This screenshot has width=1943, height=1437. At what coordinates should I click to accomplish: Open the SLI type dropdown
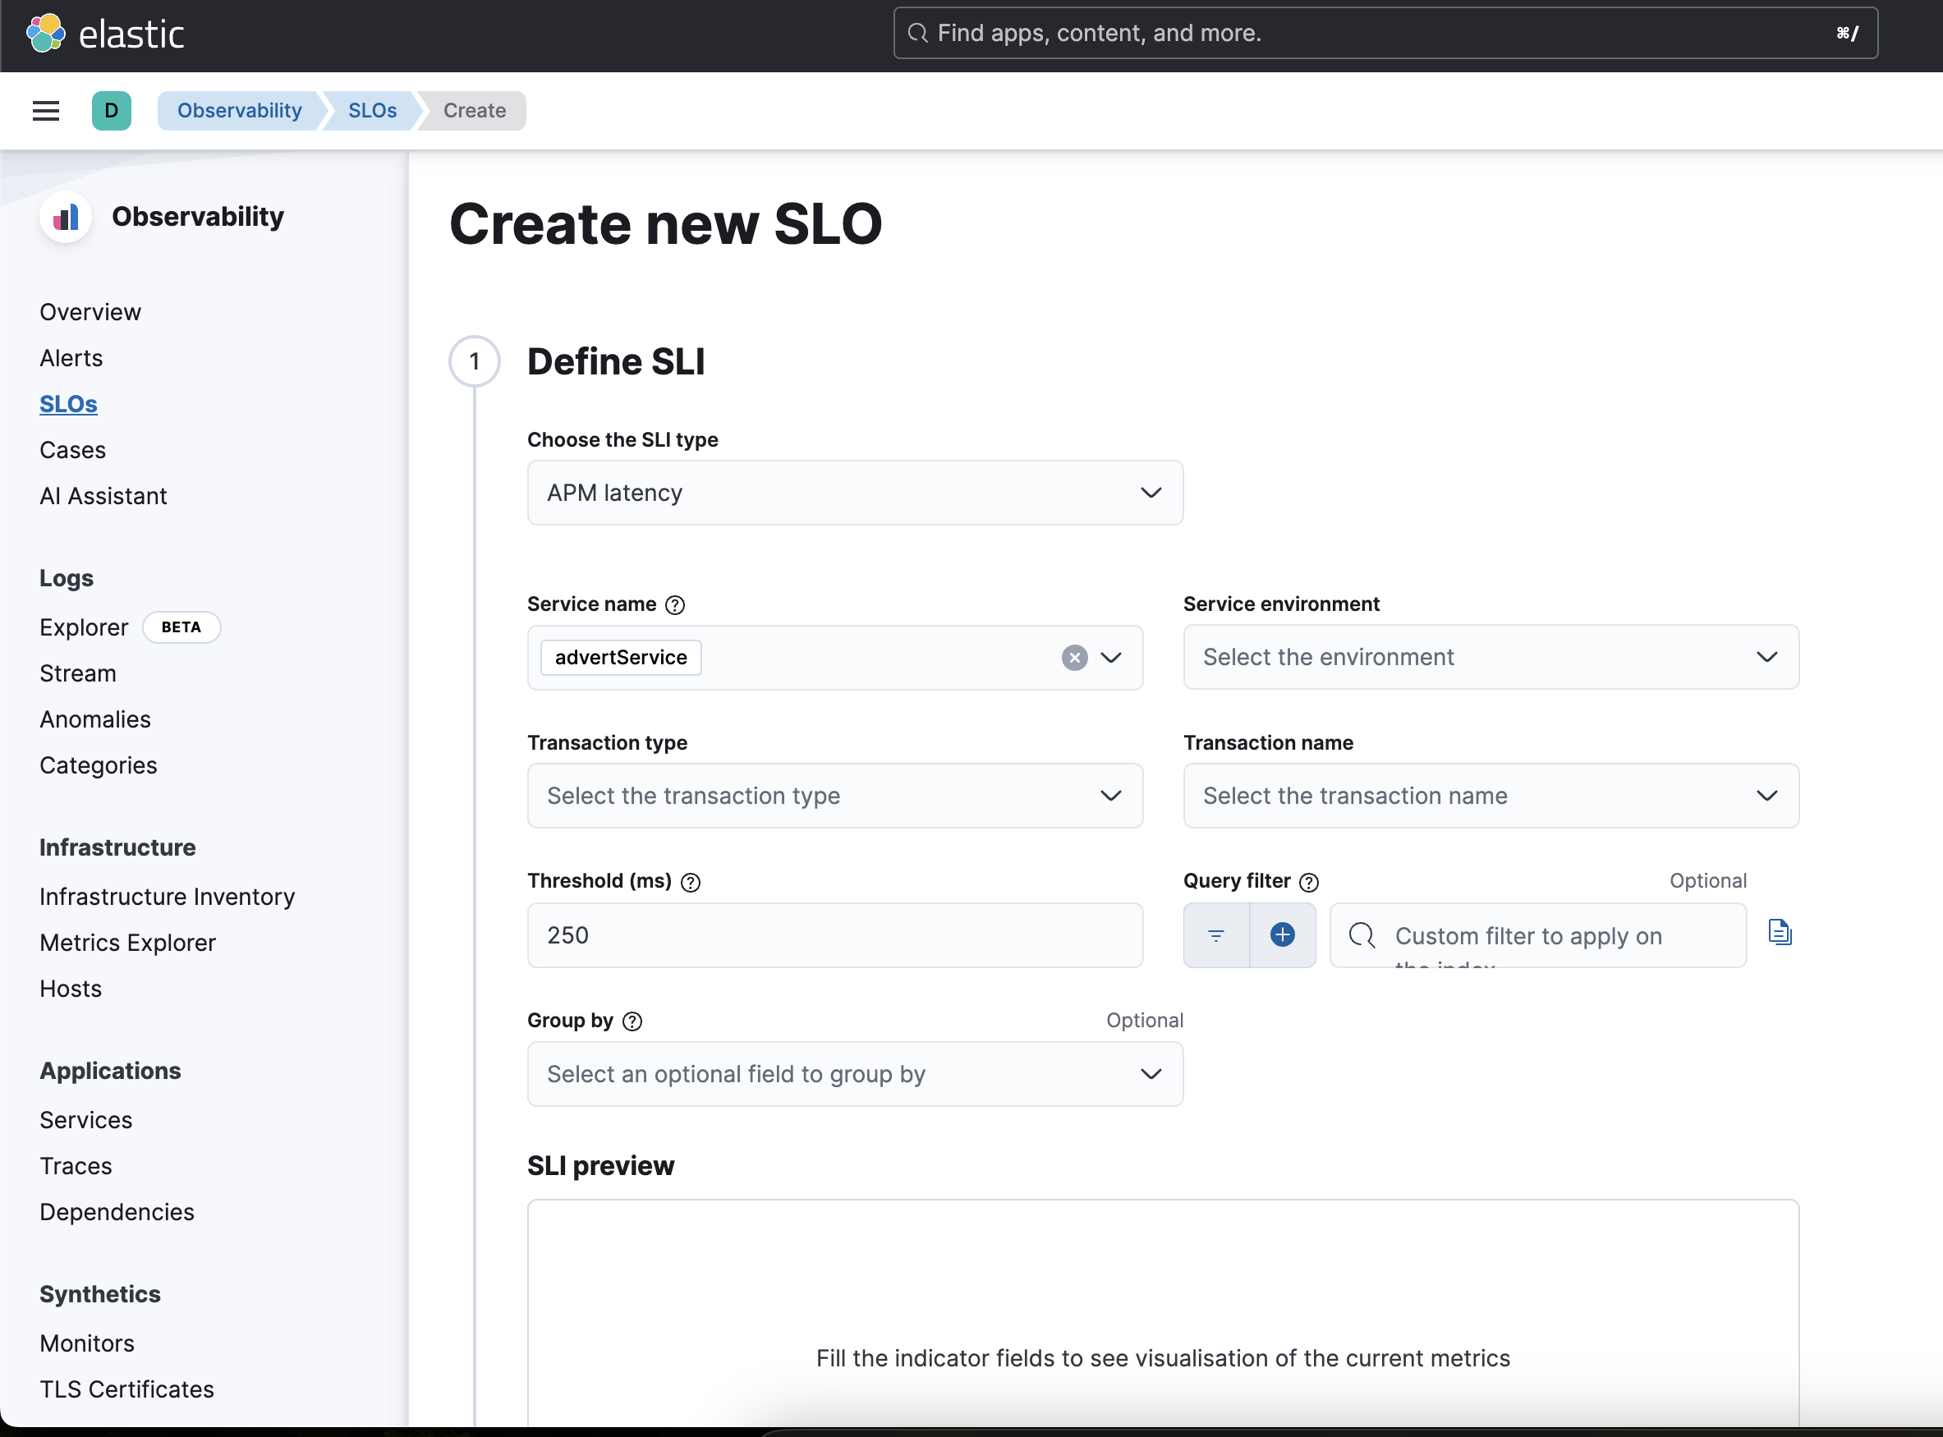point(855,493)
